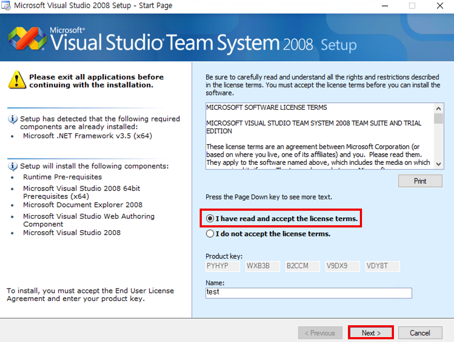Viewport: 454px width, 342px height.
Task: Choose 'I do not accept the license terms'
Action: [x=210, y=234]
